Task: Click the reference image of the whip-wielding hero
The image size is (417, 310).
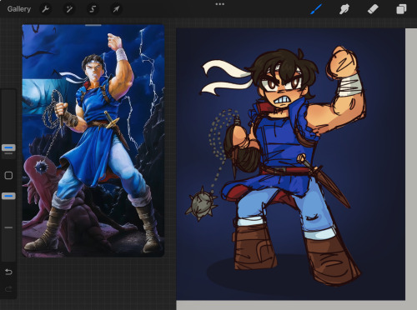Action: tap(93, 141)
